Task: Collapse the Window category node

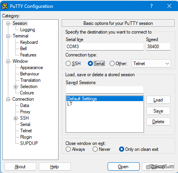Action: tap(8, 61)
